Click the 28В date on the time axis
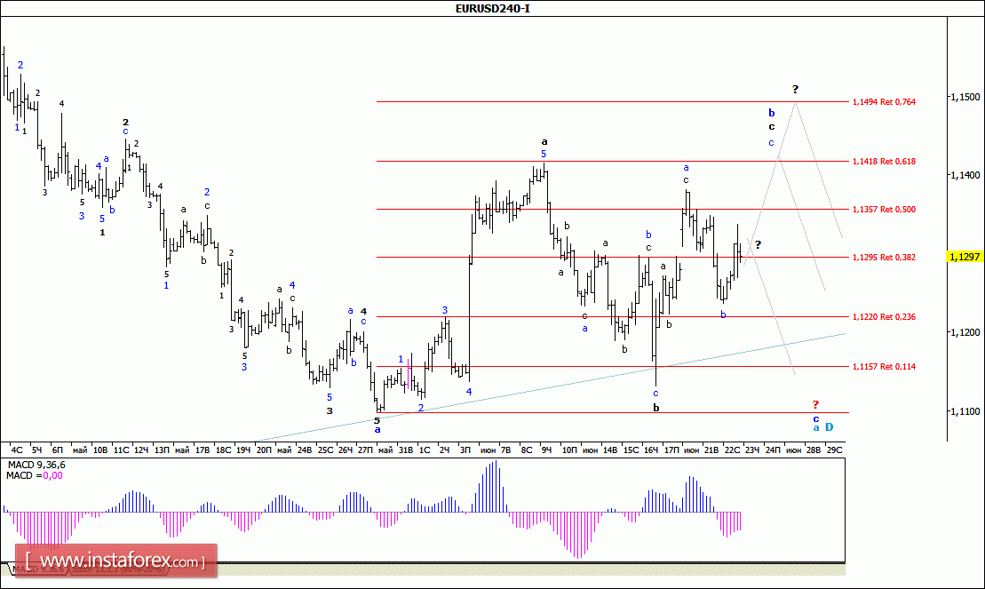This screenshot has width=985, height=589. (x=814, y=450)
